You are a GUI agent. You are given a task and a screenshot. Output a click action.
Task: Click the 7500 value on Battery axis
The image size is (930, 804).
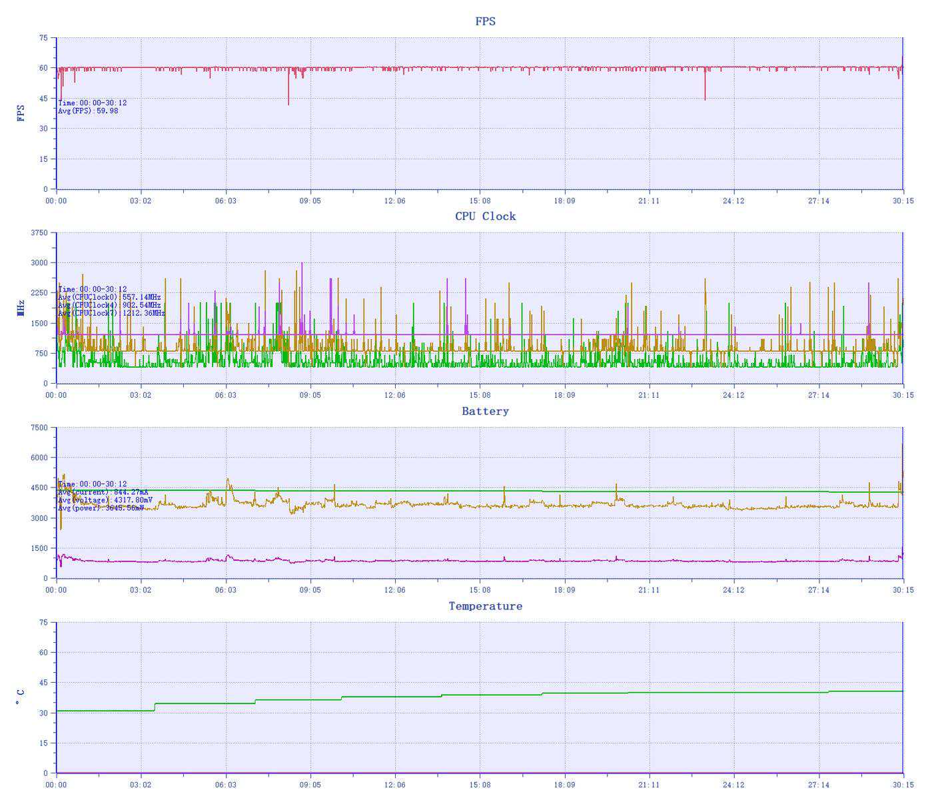point(39,428)
